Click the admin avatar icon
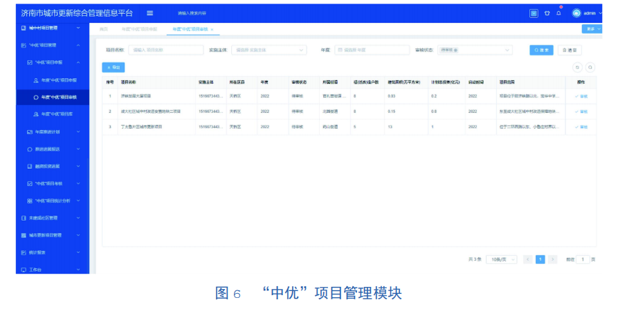 [576, 13]
